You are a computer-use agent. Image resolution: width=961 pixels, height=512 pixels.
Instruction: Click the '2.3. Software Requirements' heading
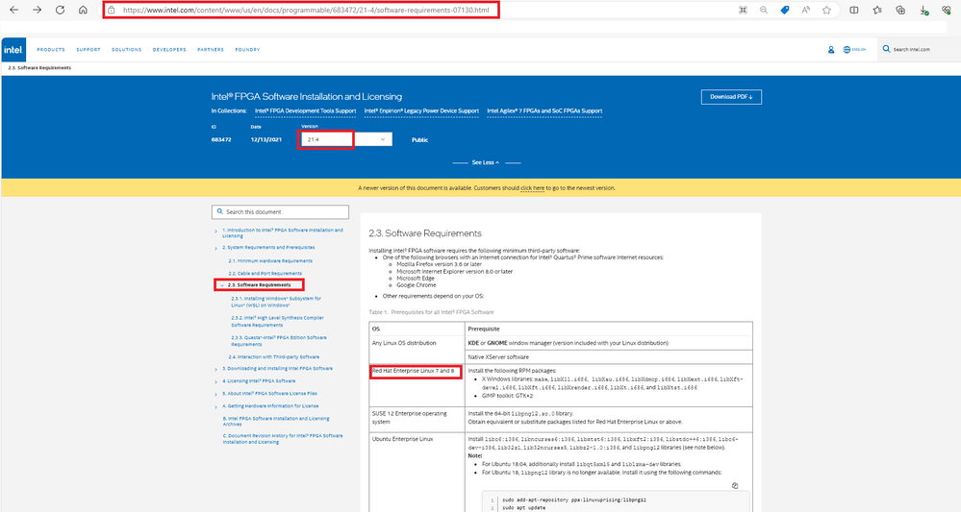coord(425,233)
